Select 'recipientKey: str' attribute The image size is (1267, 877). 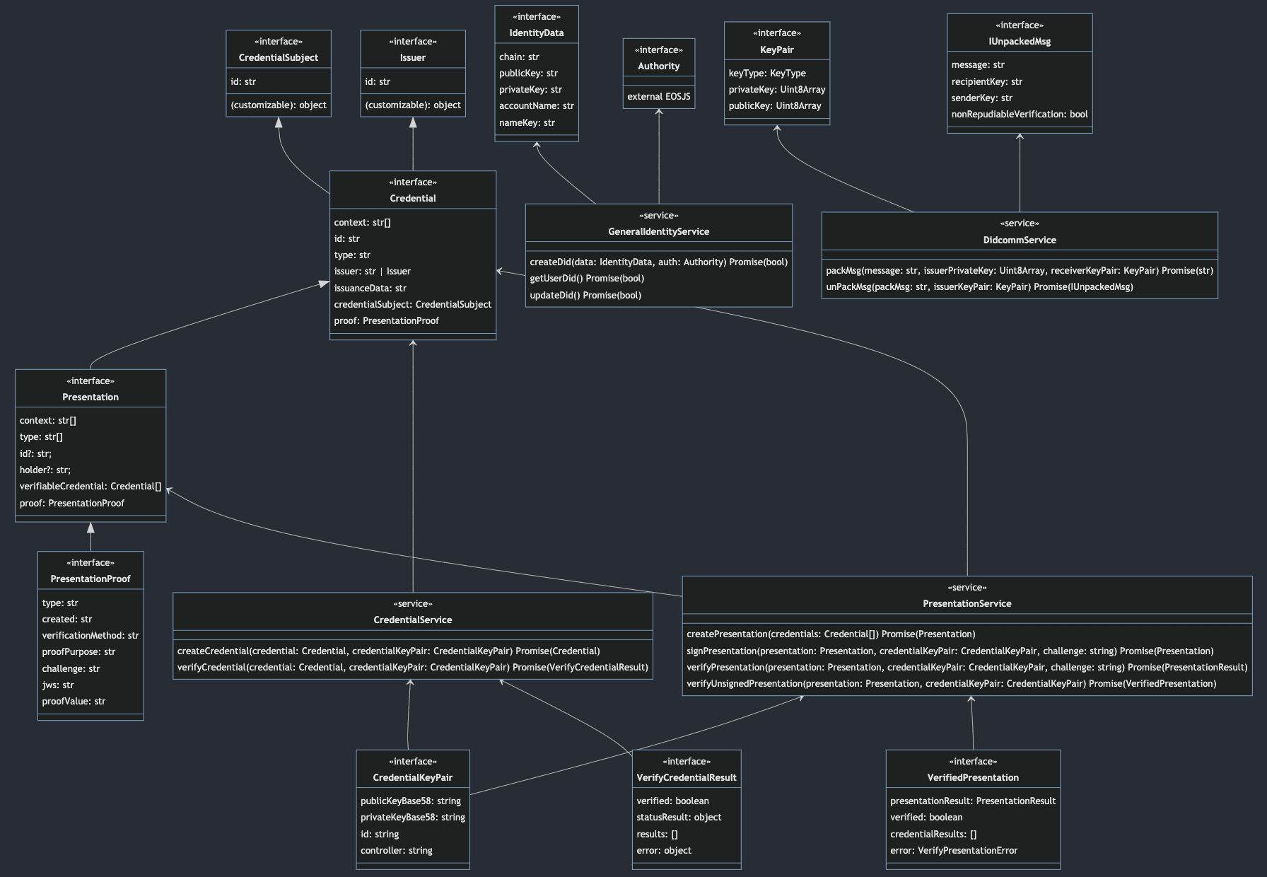pyautogui.click(x=987, y=82)
